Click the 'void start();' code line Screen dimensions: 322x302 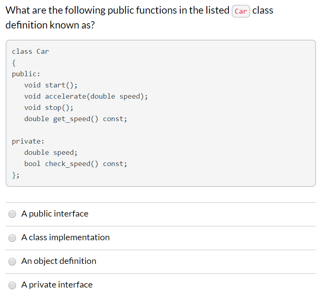point(51,85)
